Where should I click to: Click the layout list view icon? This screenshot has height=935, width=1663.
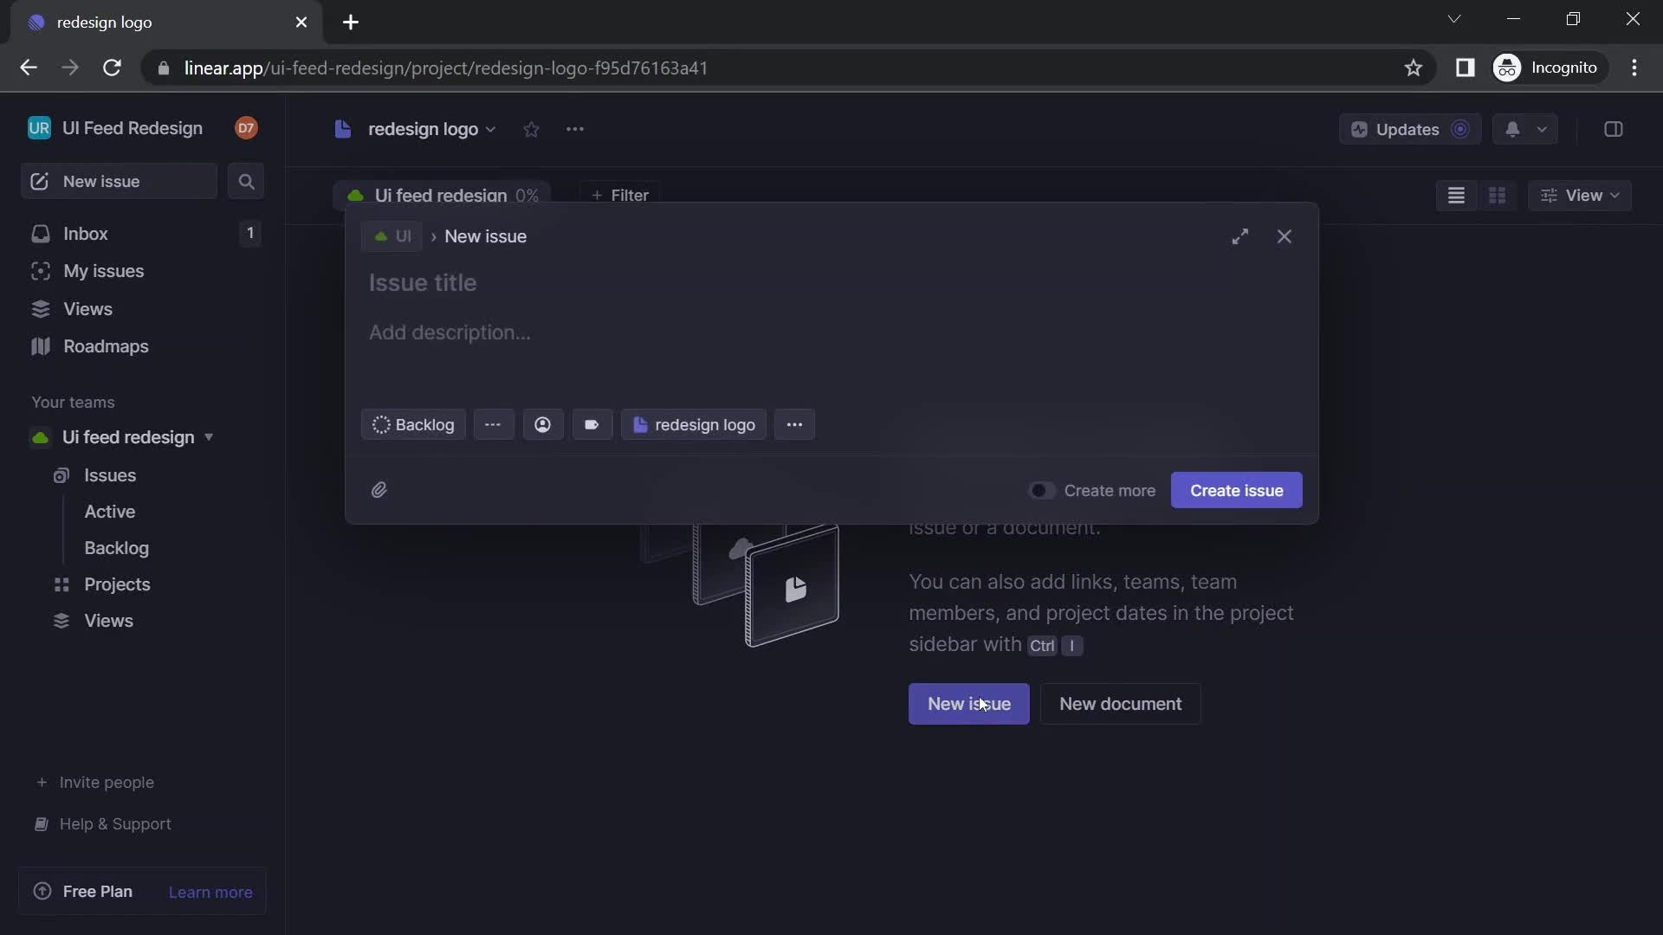(1456, 195)
